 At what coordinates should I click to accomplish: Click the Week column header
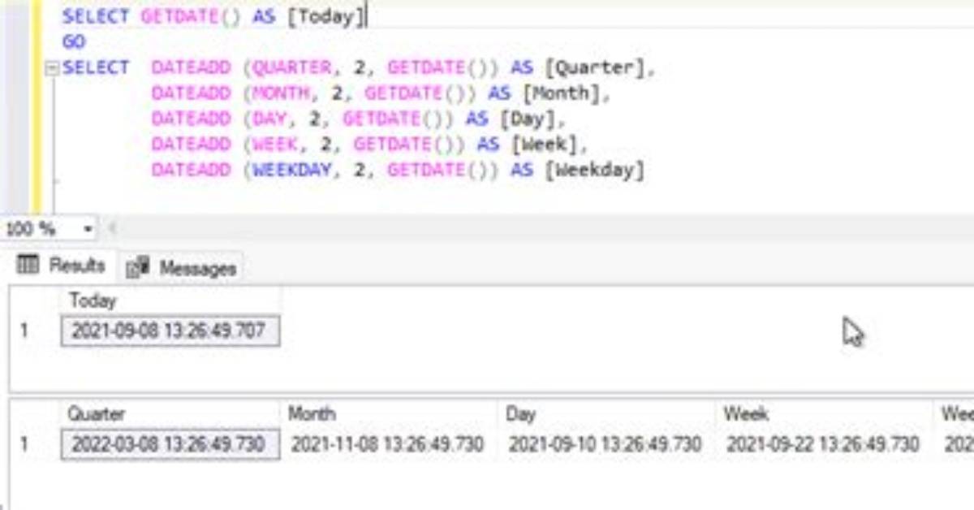[x=823, y=414]
